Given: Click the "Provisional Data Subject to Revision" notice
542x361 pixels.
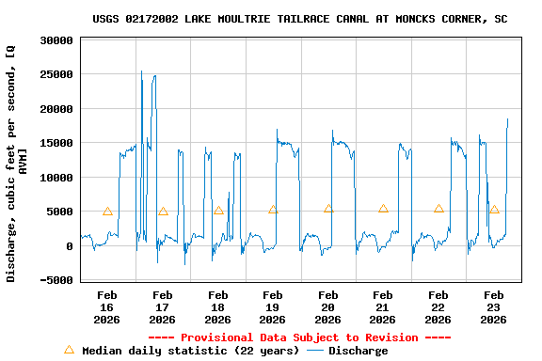Looking at the screenshot, I should tap(299, 337).
